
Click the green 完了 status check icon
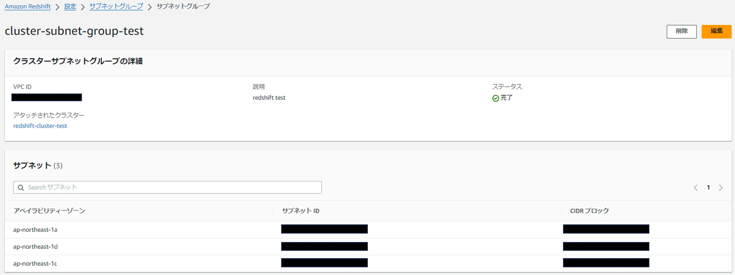pyautogui.click(x=495, y=98)
